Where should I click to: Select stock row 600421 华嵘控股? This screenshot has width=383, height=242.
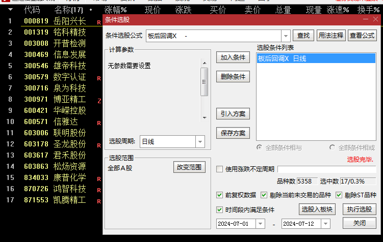tap(54, 110)
